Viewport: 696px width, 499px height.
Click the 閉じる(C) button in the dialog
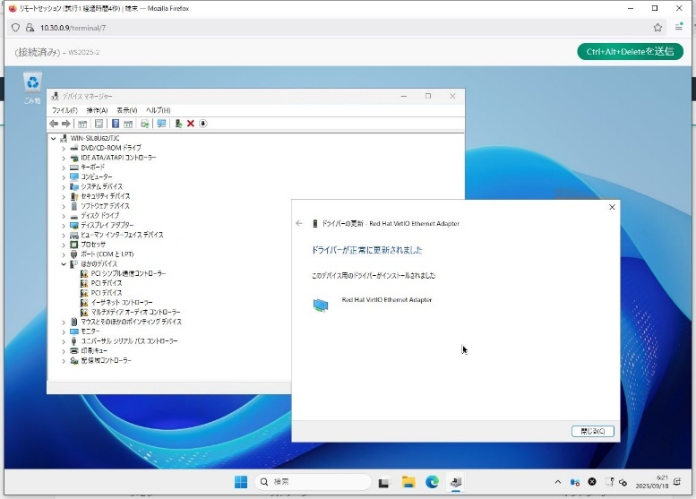pos(592,431)
